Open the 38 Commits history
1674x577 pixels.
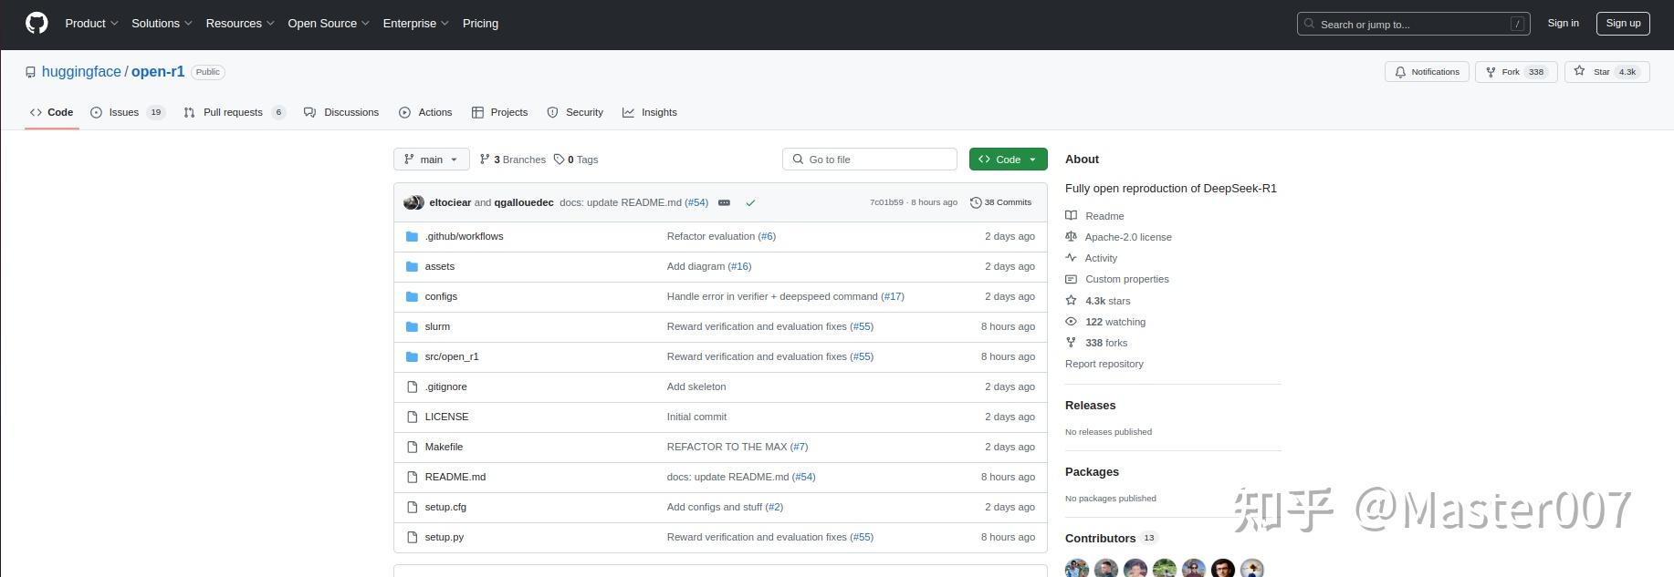[x=1000, y=202]
